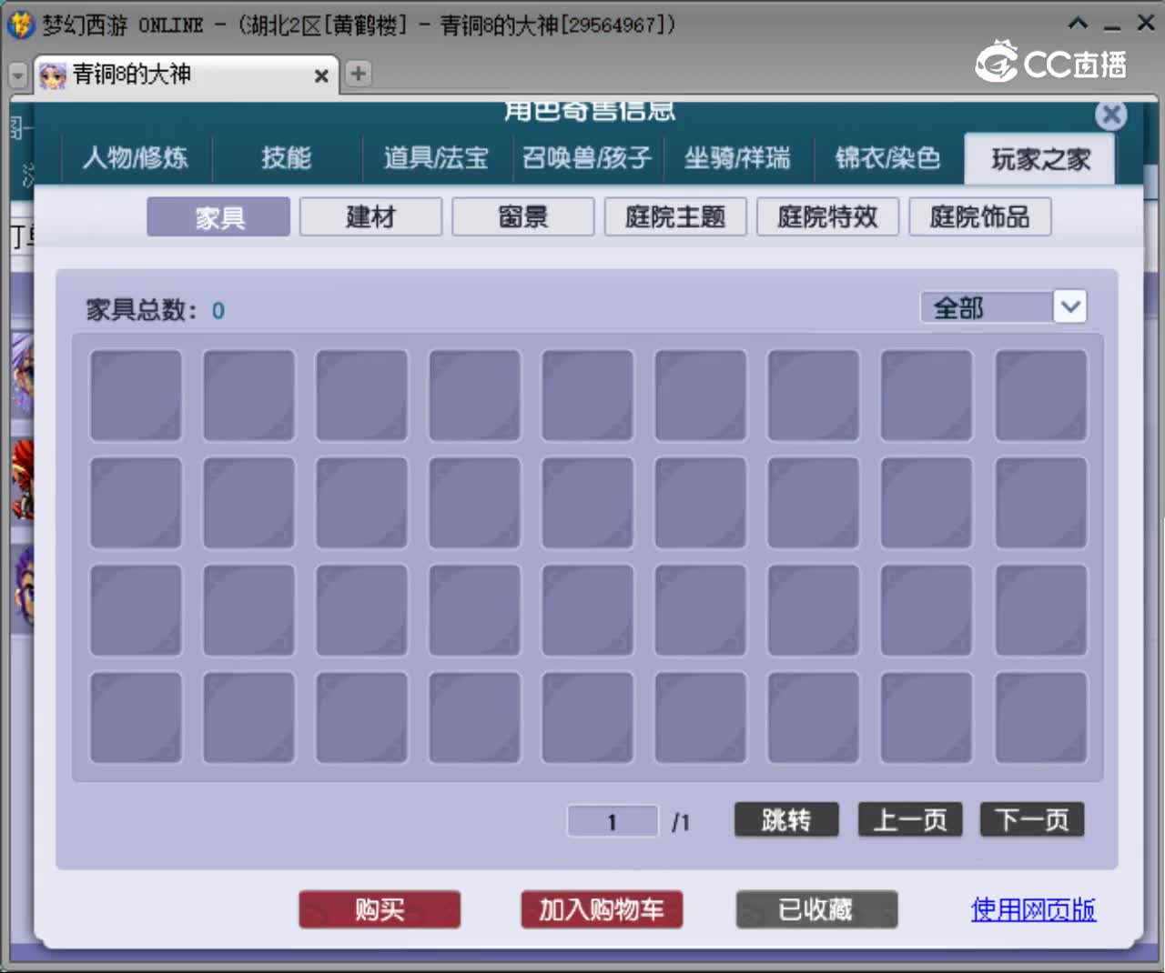Close the 青铜8的大神 window tab
Screen dimensions: 1165x973
(x=321, y=76)
